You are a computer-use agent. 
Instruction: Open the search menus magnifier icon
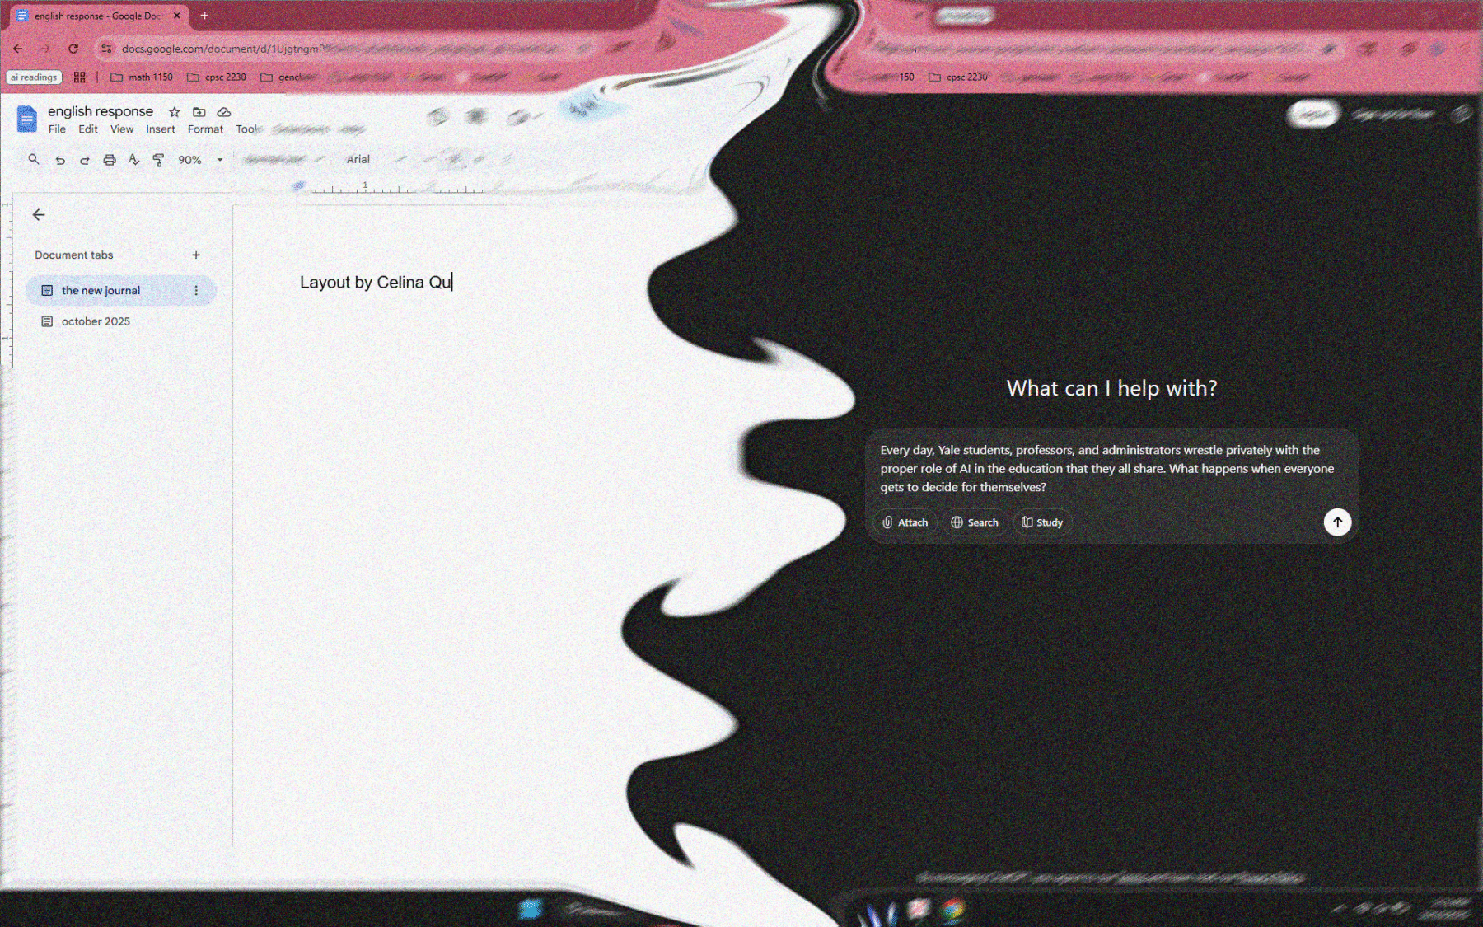coord(34,159)
